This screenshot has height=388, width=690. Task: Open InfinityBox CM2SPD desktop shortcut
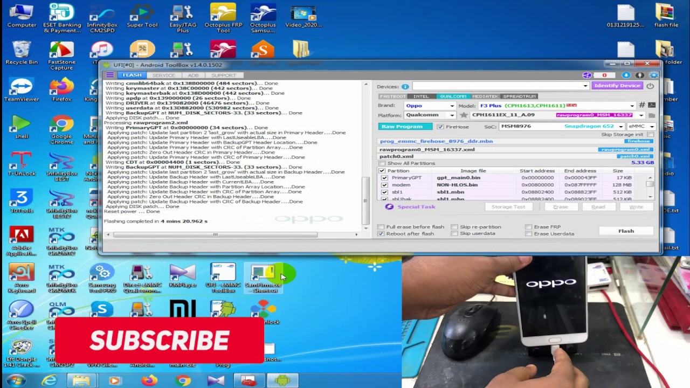tap(102, 18)
